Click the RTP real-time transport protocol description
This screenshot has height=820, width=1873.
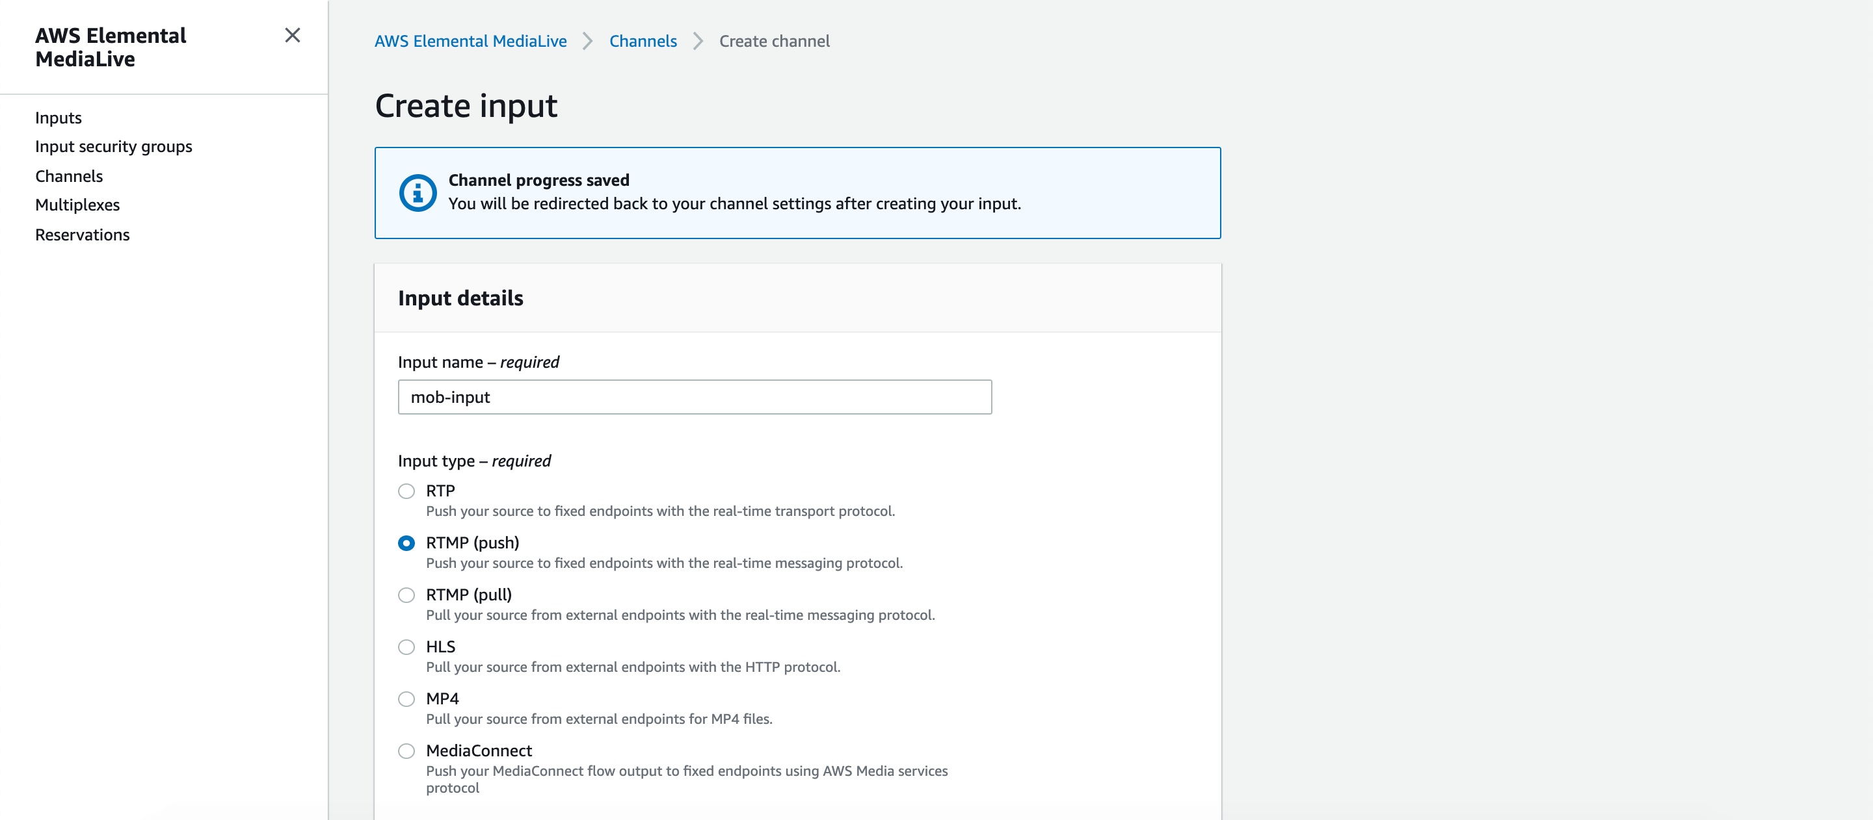click(x=660, y=511)
